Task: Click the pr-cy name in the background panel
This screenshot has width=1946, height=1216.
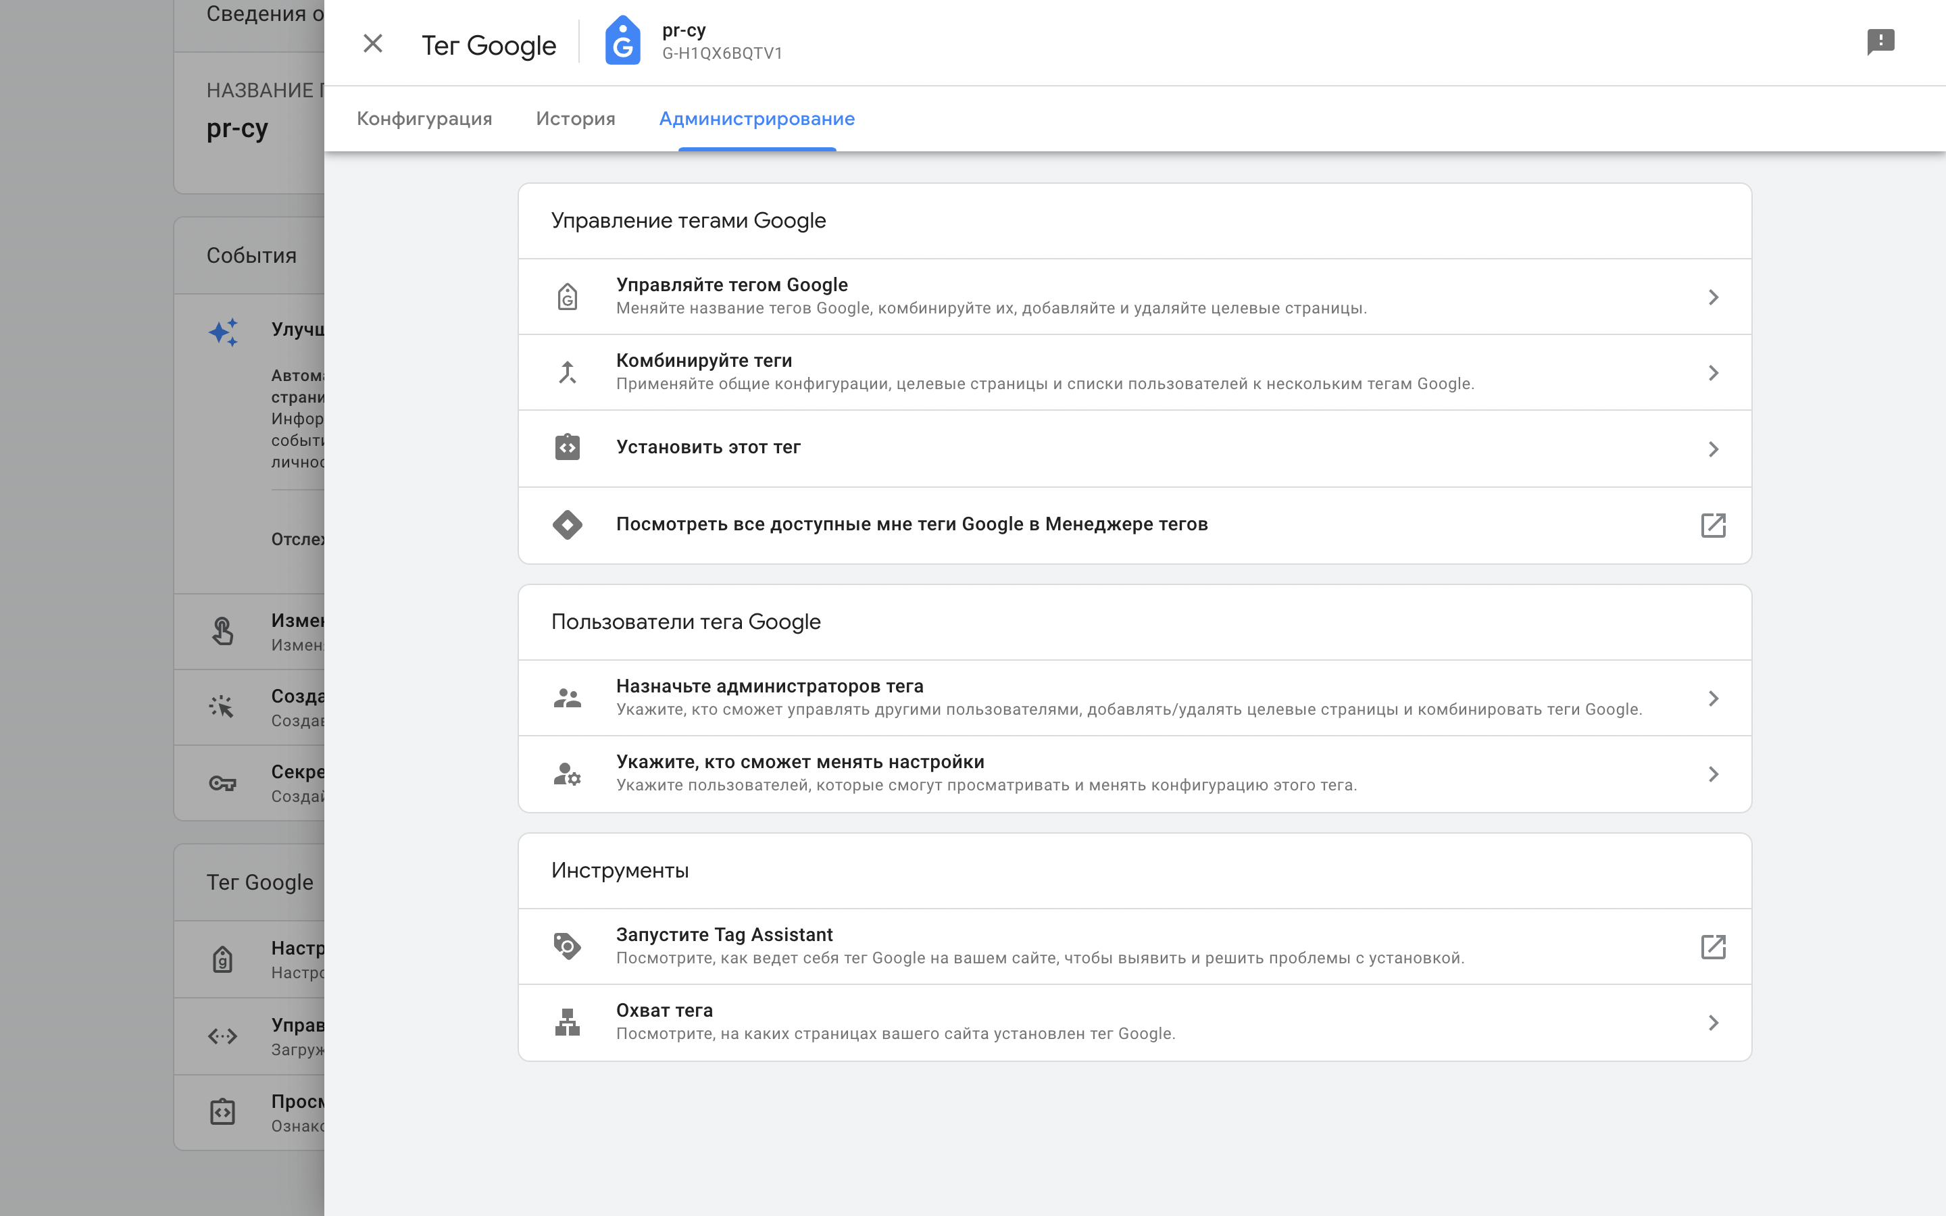Action: [x=237, y=128]
